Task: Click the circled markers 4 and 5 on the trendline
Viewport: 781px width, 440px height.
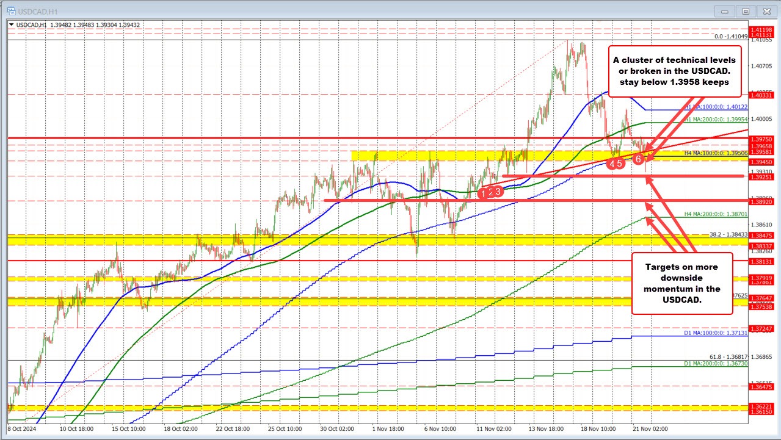Action: tap(616, 164)
